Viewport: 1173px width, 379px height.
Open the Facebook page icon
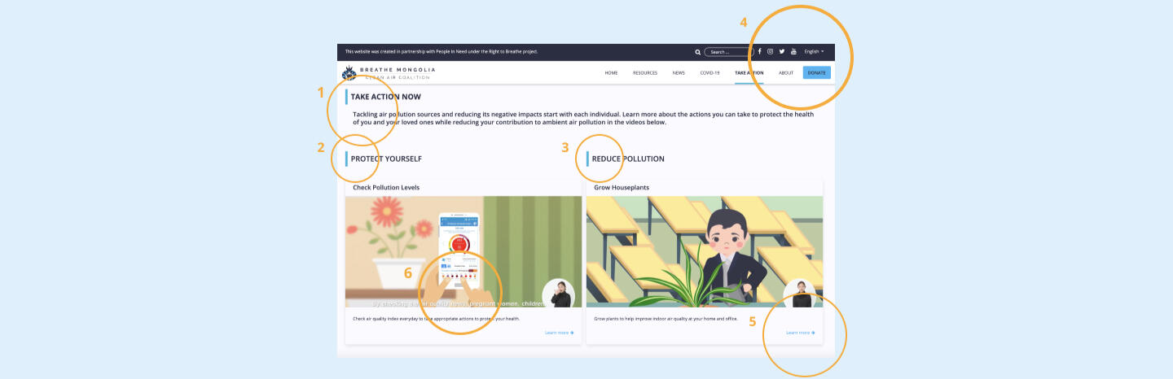[759, 51]
